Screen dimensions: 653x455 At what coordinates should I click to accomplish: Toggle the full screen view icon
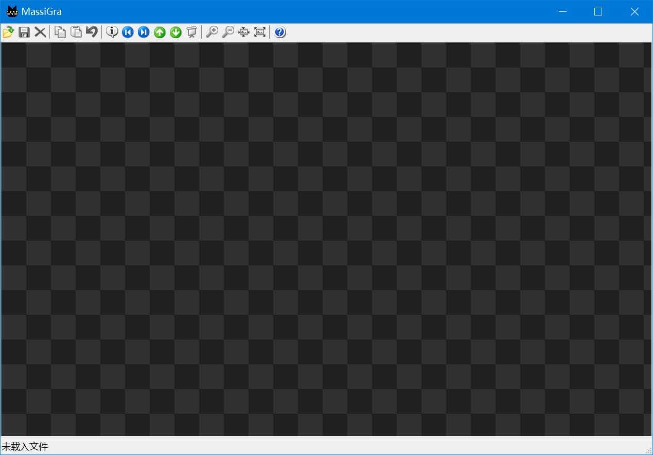point(259,32)
